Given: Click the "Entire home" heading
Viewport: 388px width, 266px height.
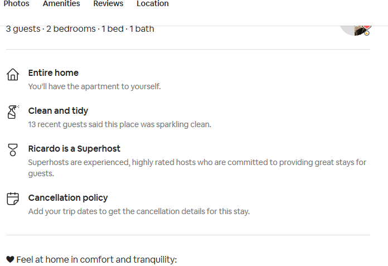Looking at the screenshot, I should [x=54, y=73].
